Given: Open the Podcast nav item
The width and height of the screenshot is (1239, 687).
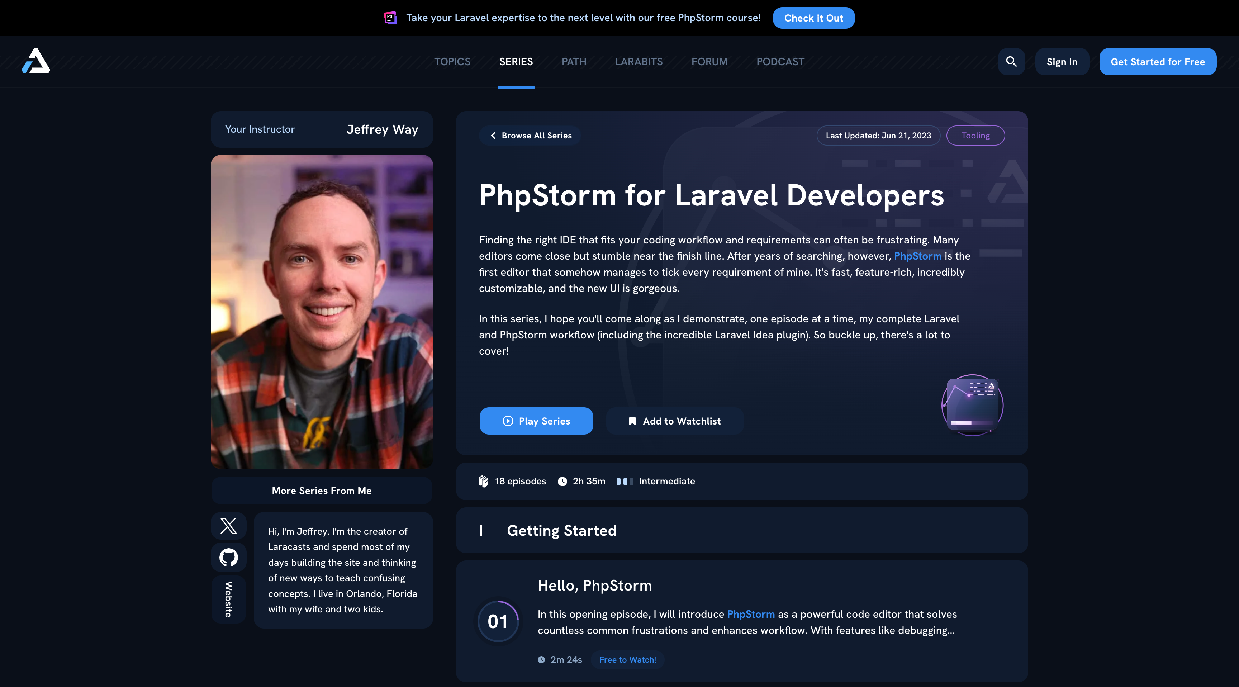Looking at the screenshot, I should tap(780, 62).
